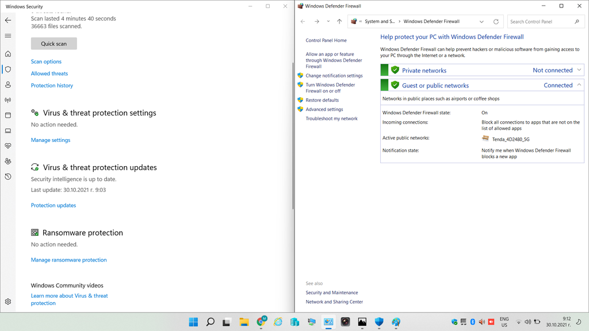Viewport: 589px width, 331px height.
Task: Open App & browser control sidebar icon
Action: (8, 116)
